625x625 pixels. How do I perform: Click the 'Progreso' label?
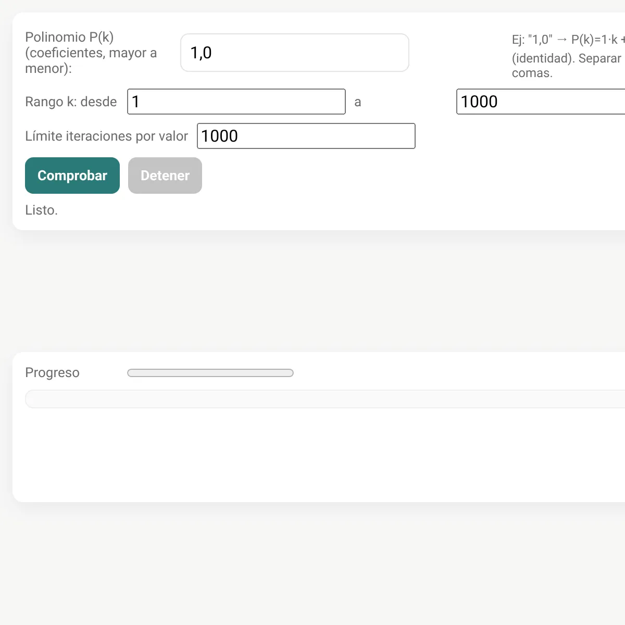click(x=52, y=372)
